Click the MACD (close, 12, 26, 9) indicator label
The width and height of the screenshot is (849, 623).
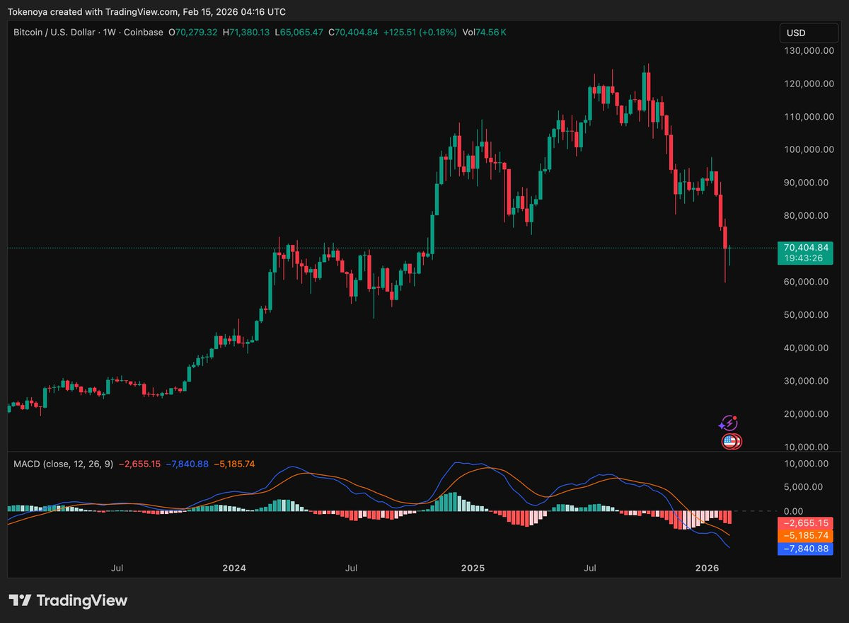63,464
